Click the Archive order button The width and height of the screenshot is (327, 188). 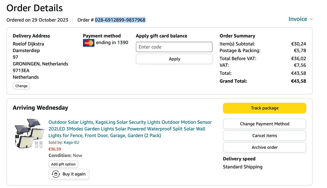264,147
